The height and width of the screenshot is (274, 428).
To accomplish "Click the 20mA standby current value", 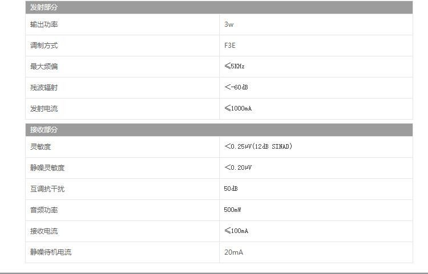I will [x=233, y=252].
